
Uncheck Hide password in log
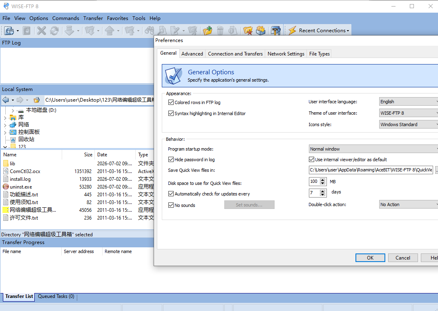pyautogui.click(x=171, y=159)
